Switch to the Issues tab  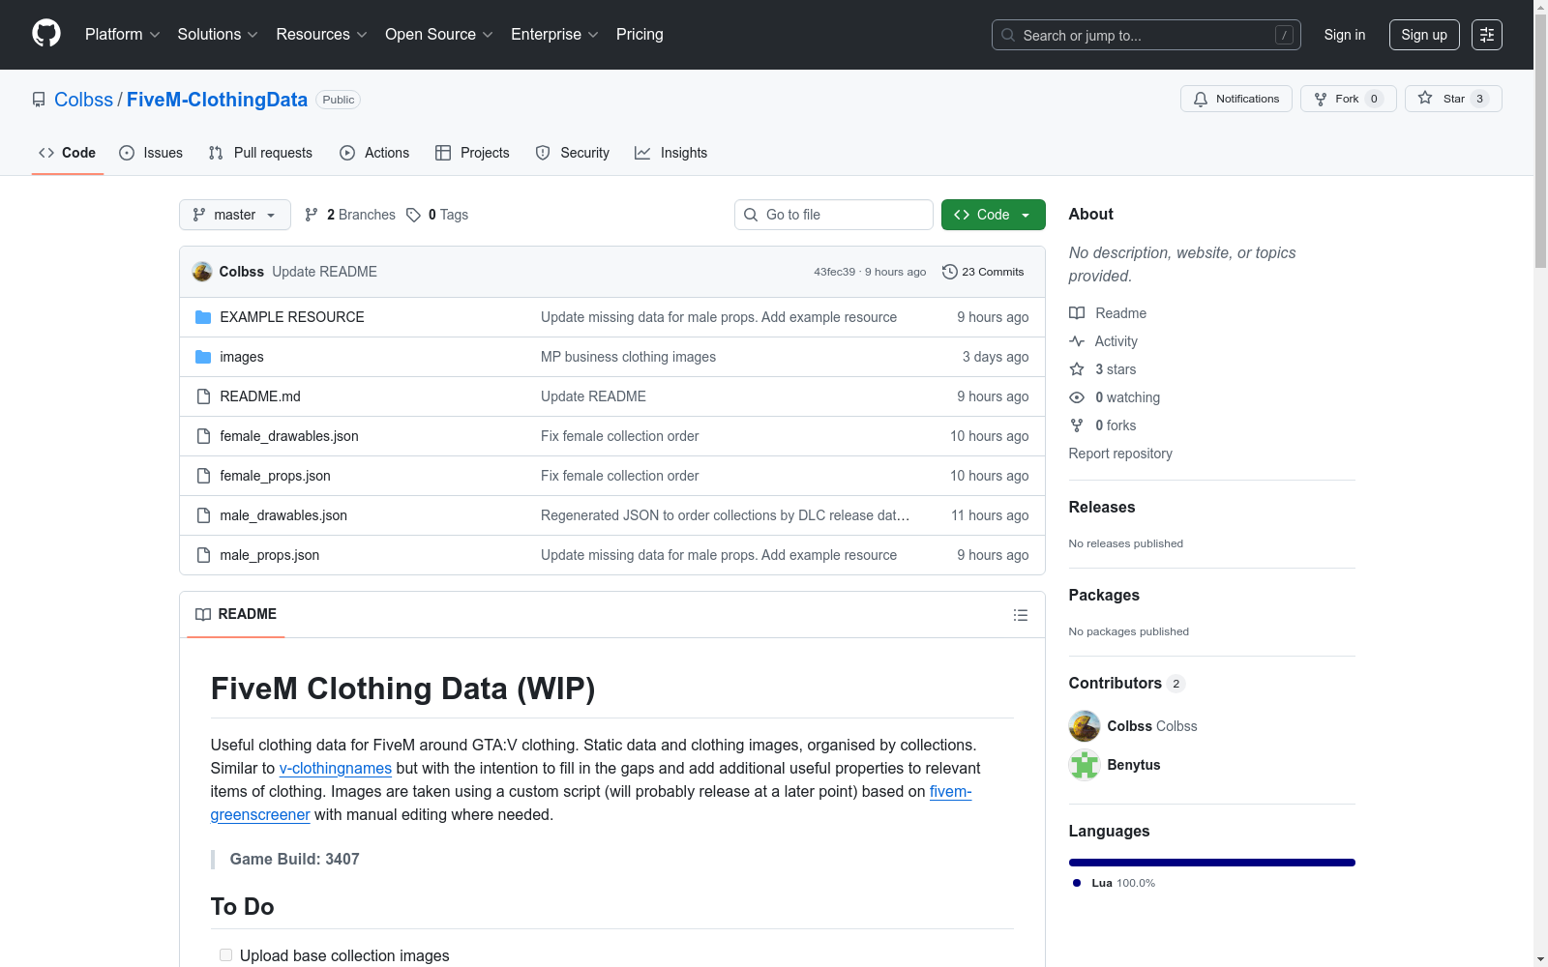151,153
